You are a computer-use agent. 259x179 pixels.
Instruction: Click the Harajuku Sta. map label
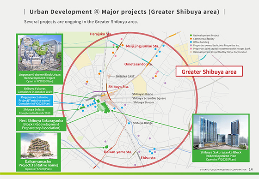101,34
